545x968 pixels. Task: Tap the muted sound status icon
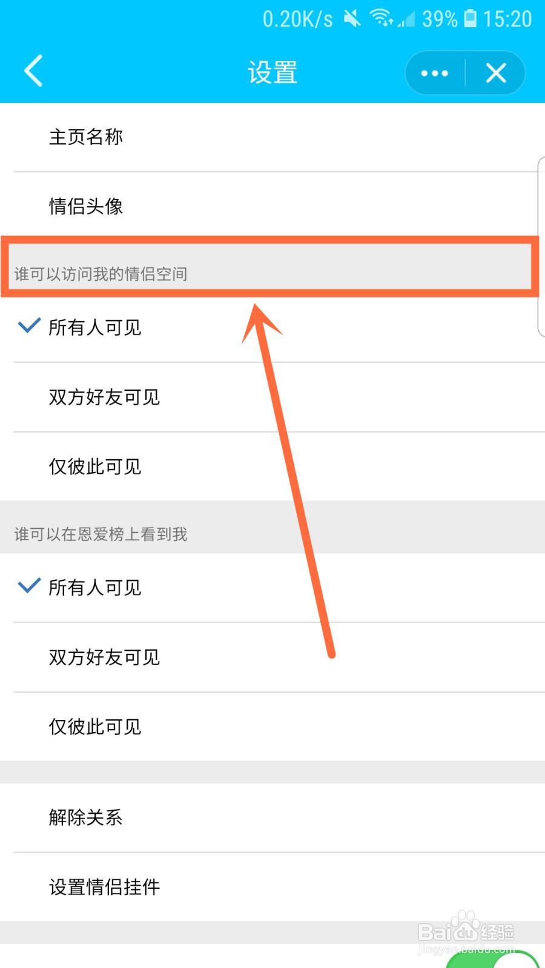pos(352,19)
